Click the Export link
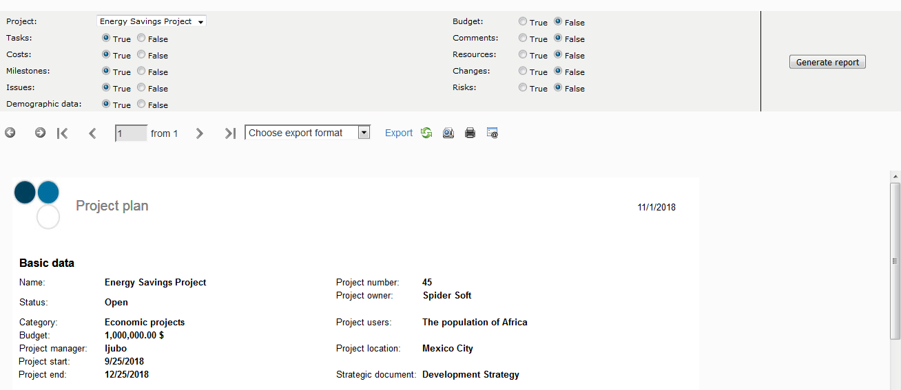Image resolution: width=901 pixels, height=390 pixels. [x=399, y=133]
